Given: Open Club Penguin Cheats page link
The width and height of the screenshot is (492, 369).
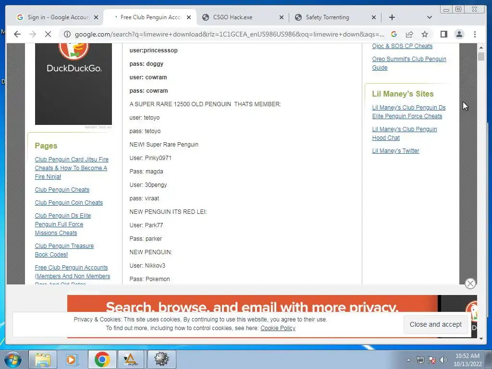Looking at the screenshot, I should 62,189.
